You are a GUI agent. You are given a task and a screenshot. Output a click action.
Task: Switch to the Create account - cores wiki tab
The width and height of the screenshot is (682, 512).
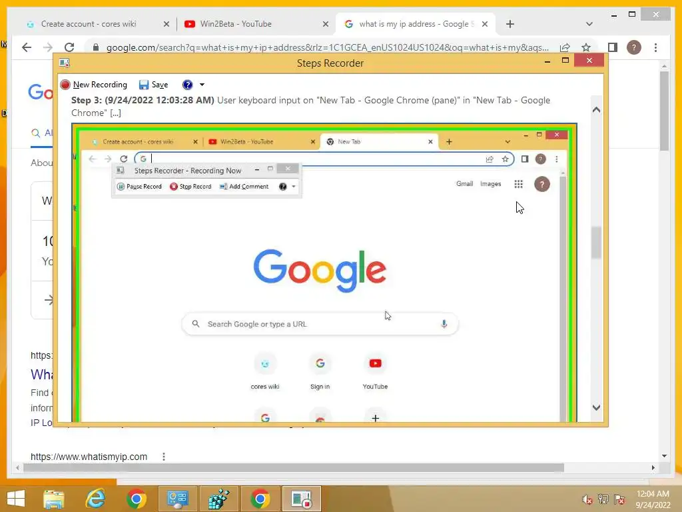point(89,24)
